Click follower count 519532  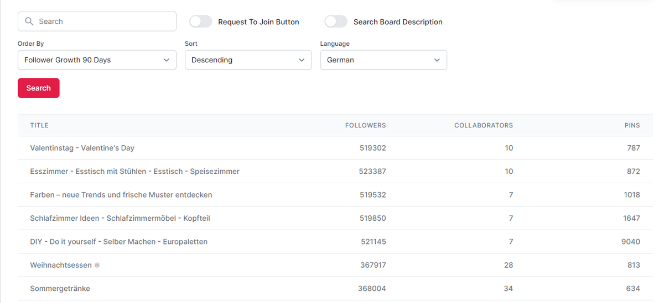pos(372,195)
